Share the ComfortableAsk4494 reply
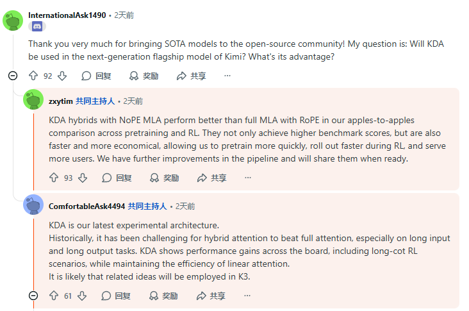 pos(211,296)
